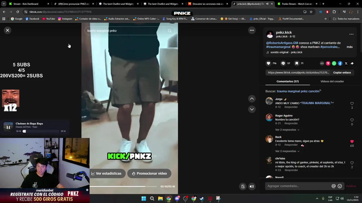Pause the Cholones de Rupa Rupa track

pyautogui.click(x=8, y=127)
